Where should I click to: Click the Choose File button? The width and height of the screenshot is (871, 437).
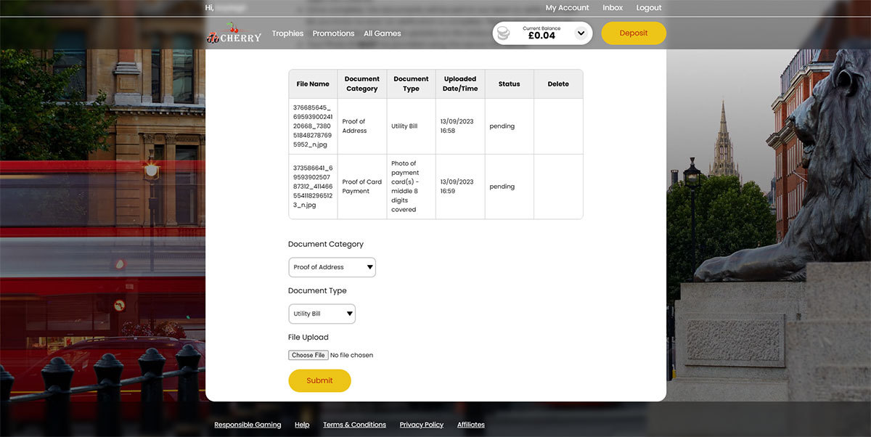coord(308,355)
